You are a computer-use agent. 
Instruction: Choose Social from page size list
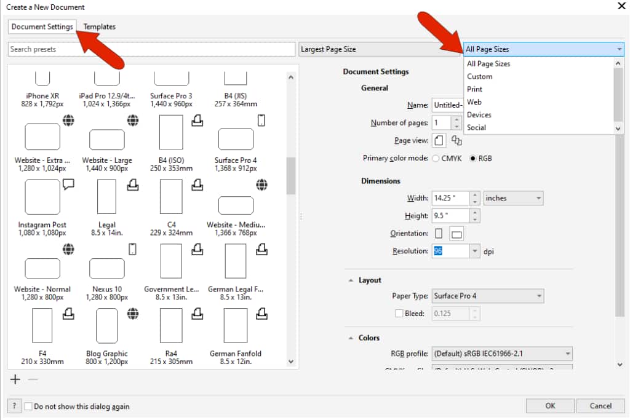477,127
